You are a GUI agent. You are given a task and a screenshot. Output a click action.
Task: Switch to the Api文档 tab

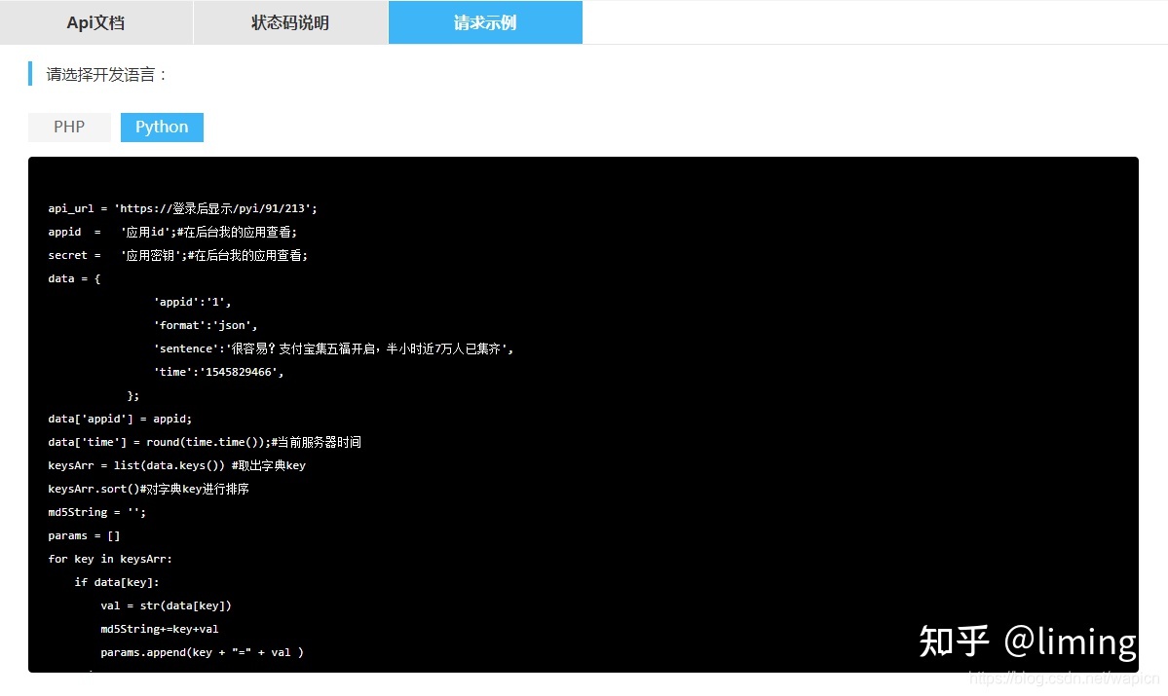96,22
